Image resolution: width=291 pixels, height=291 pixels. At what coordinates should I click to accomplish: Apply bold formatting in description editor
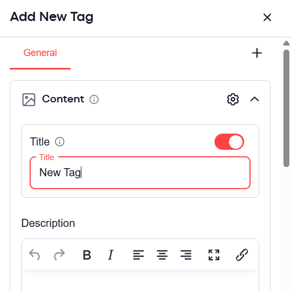pos(87,255)
